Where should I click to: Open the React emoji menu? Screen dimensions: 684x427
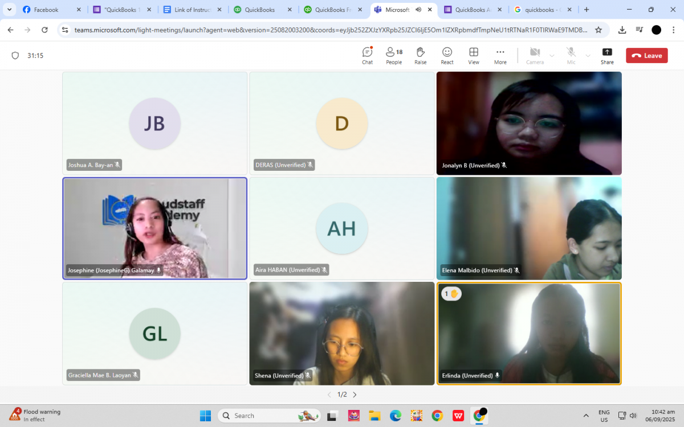[447, 55]
